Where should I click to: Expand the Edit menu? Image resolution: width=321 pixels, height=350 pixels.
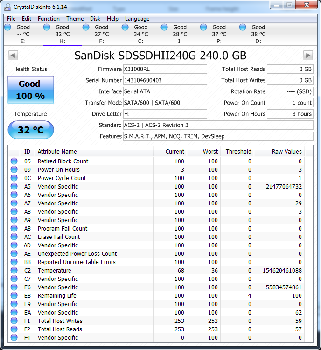(27, 19)
